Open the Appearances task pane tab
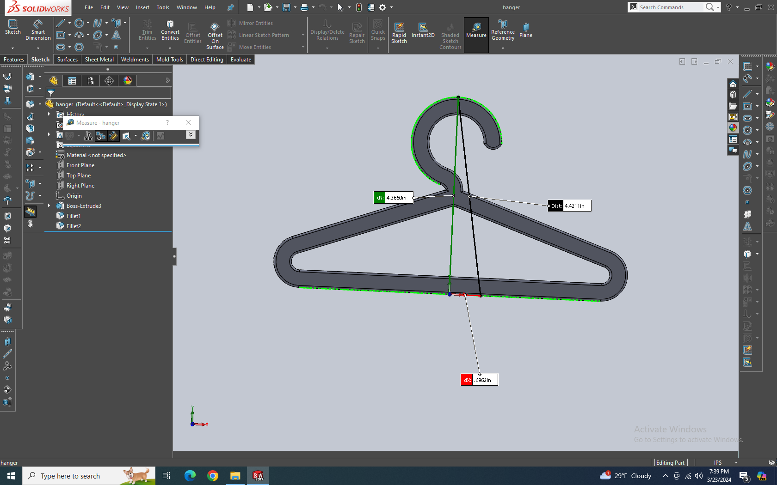This screenshot has height=485, width=777. 733,128
